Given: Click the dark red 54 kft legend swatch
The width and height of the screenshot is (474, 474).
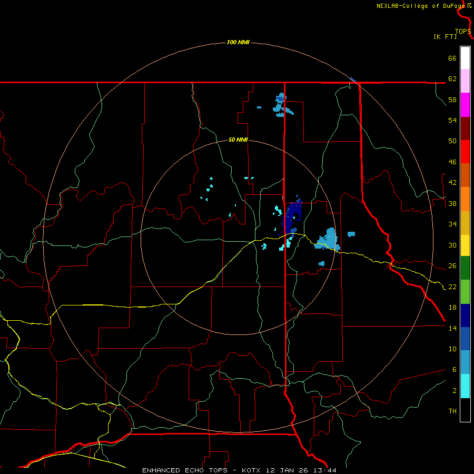Looking at the screenshot, I should [465, 128].
